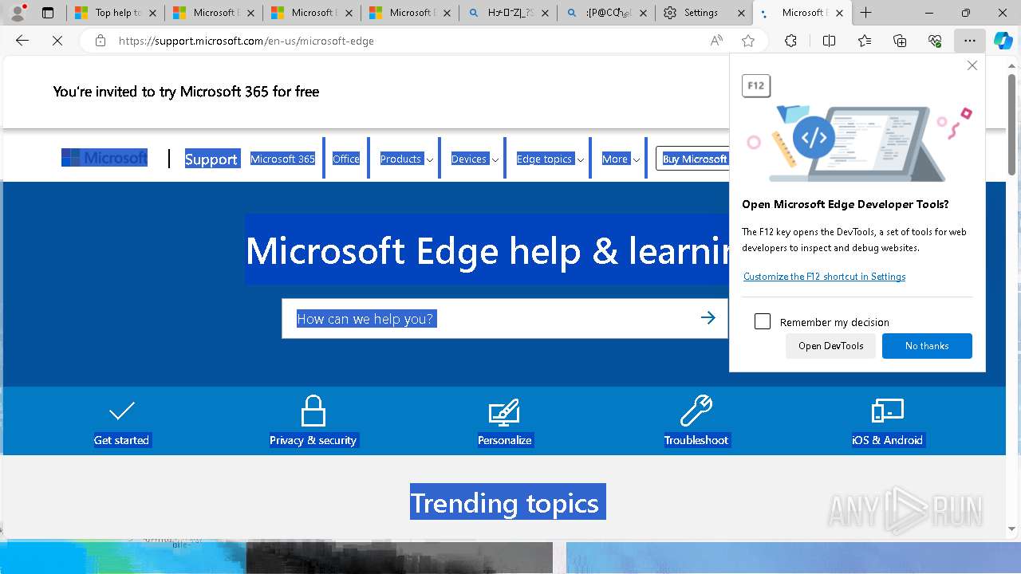This screenshot has width=1021, height=574.
Task: Click the Troubleshoot wrench icon
Action: point(696,411)
